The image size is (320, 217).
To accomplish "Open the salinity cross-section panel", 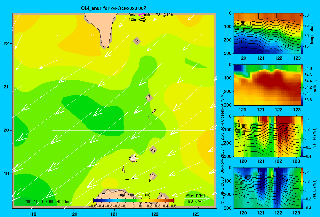I will point(267,85).
